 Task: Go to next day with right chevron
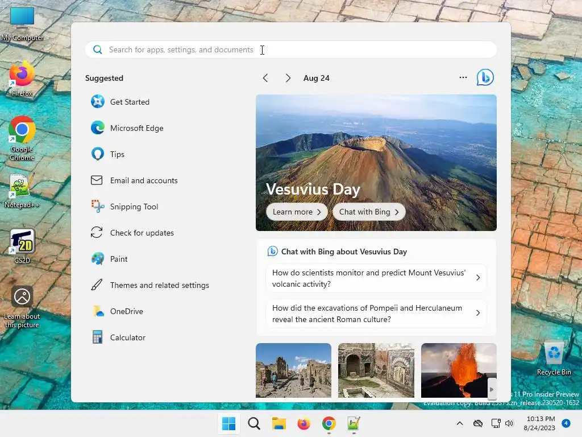(x=288, y=78)
